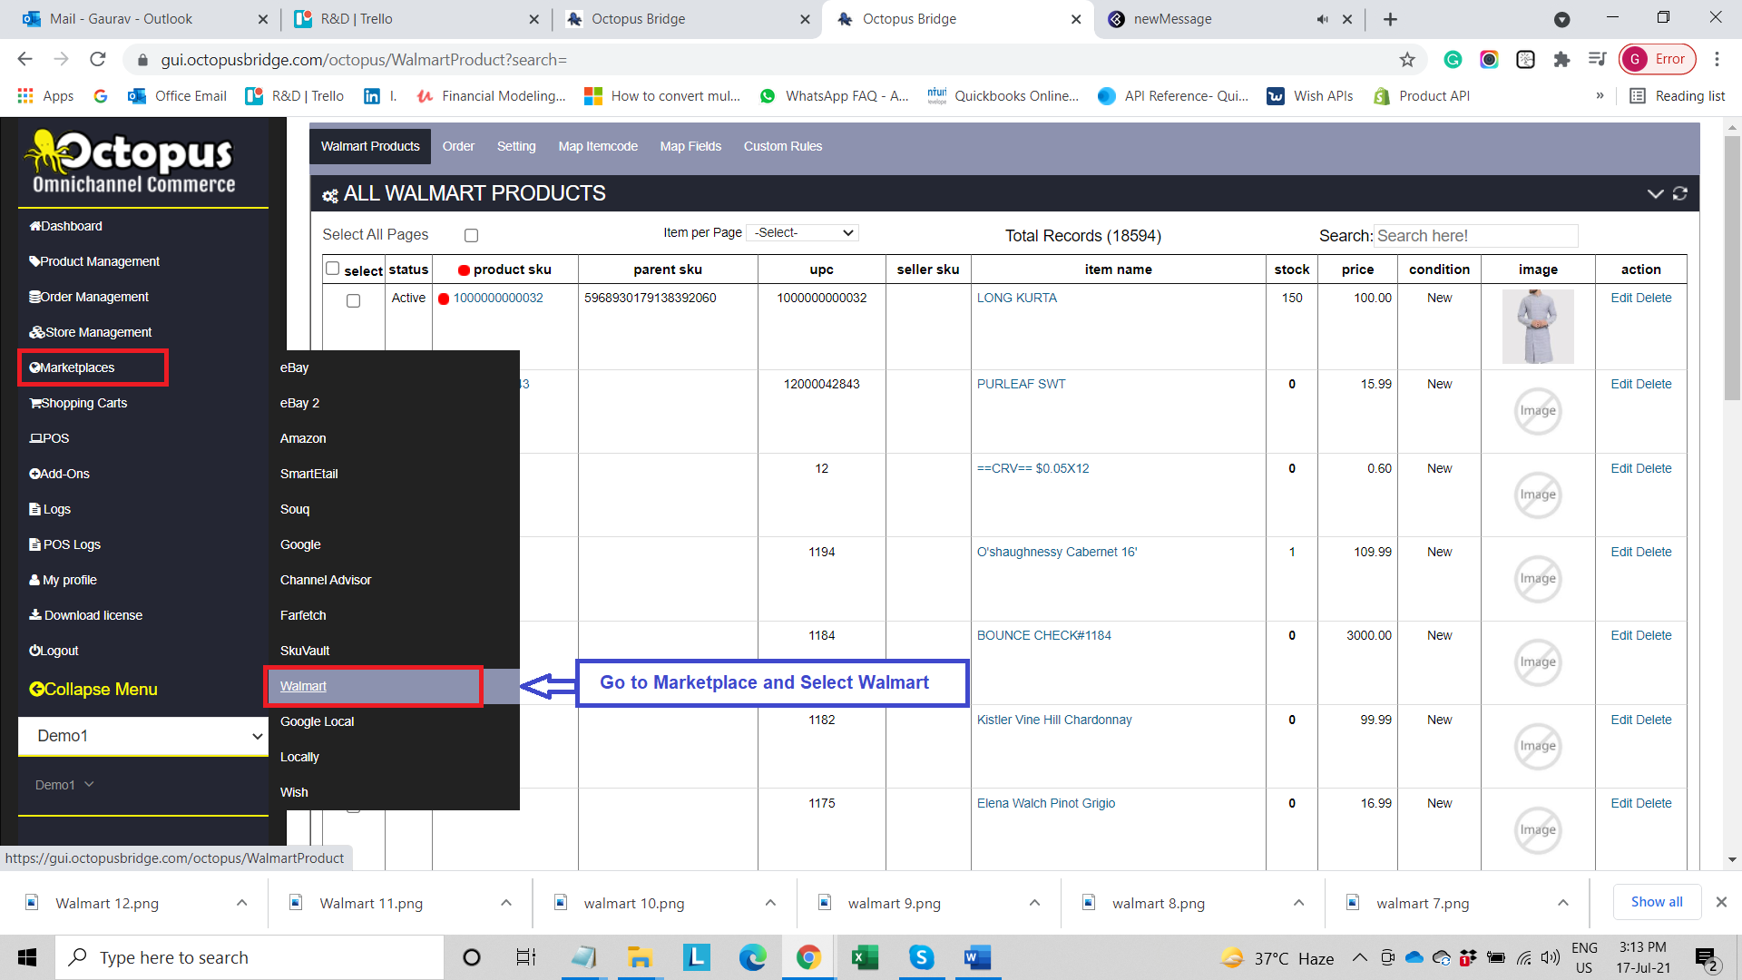1742x980 pixels.
Task: Expand options for walmart 8.png download
Action: click(x=1298, y=903)
